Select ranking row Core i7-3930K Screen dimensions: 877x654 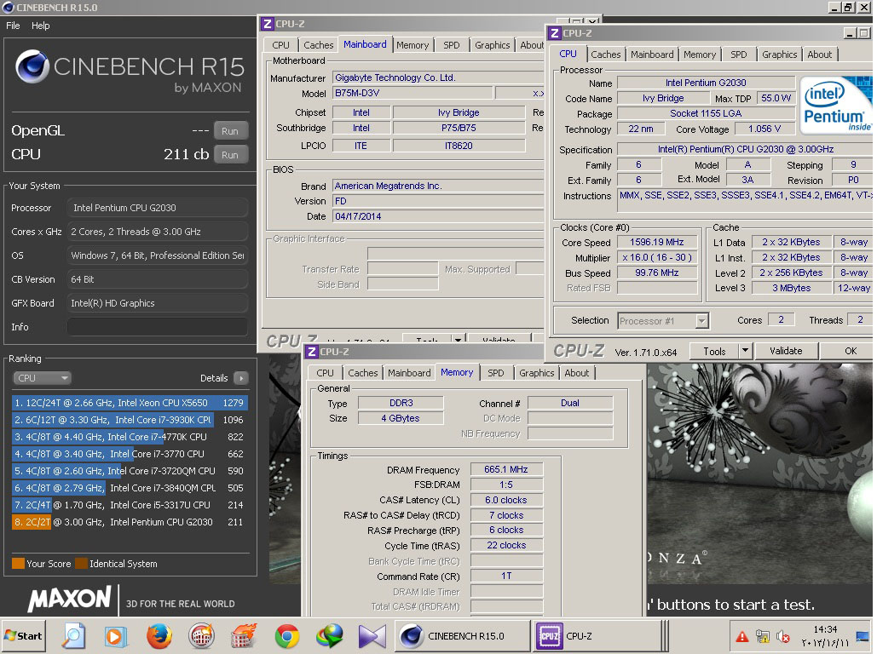[x=130, y=420]
